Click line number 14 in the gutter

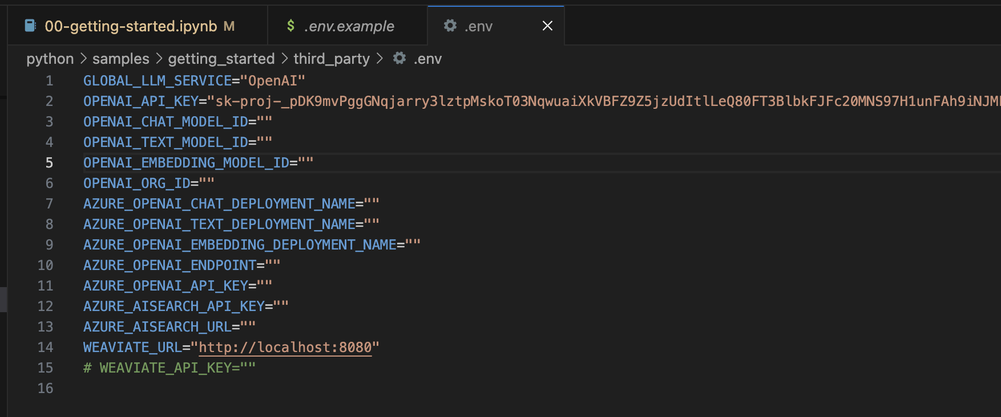(x=46, y=347)
